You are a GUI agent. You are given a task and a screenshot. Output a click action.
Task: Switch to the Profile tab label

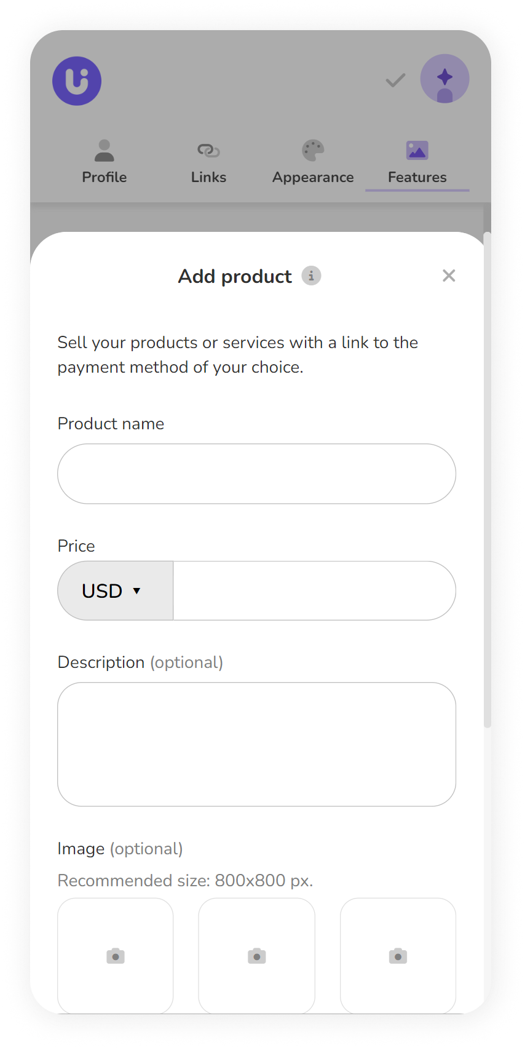(x=105, y=177)
